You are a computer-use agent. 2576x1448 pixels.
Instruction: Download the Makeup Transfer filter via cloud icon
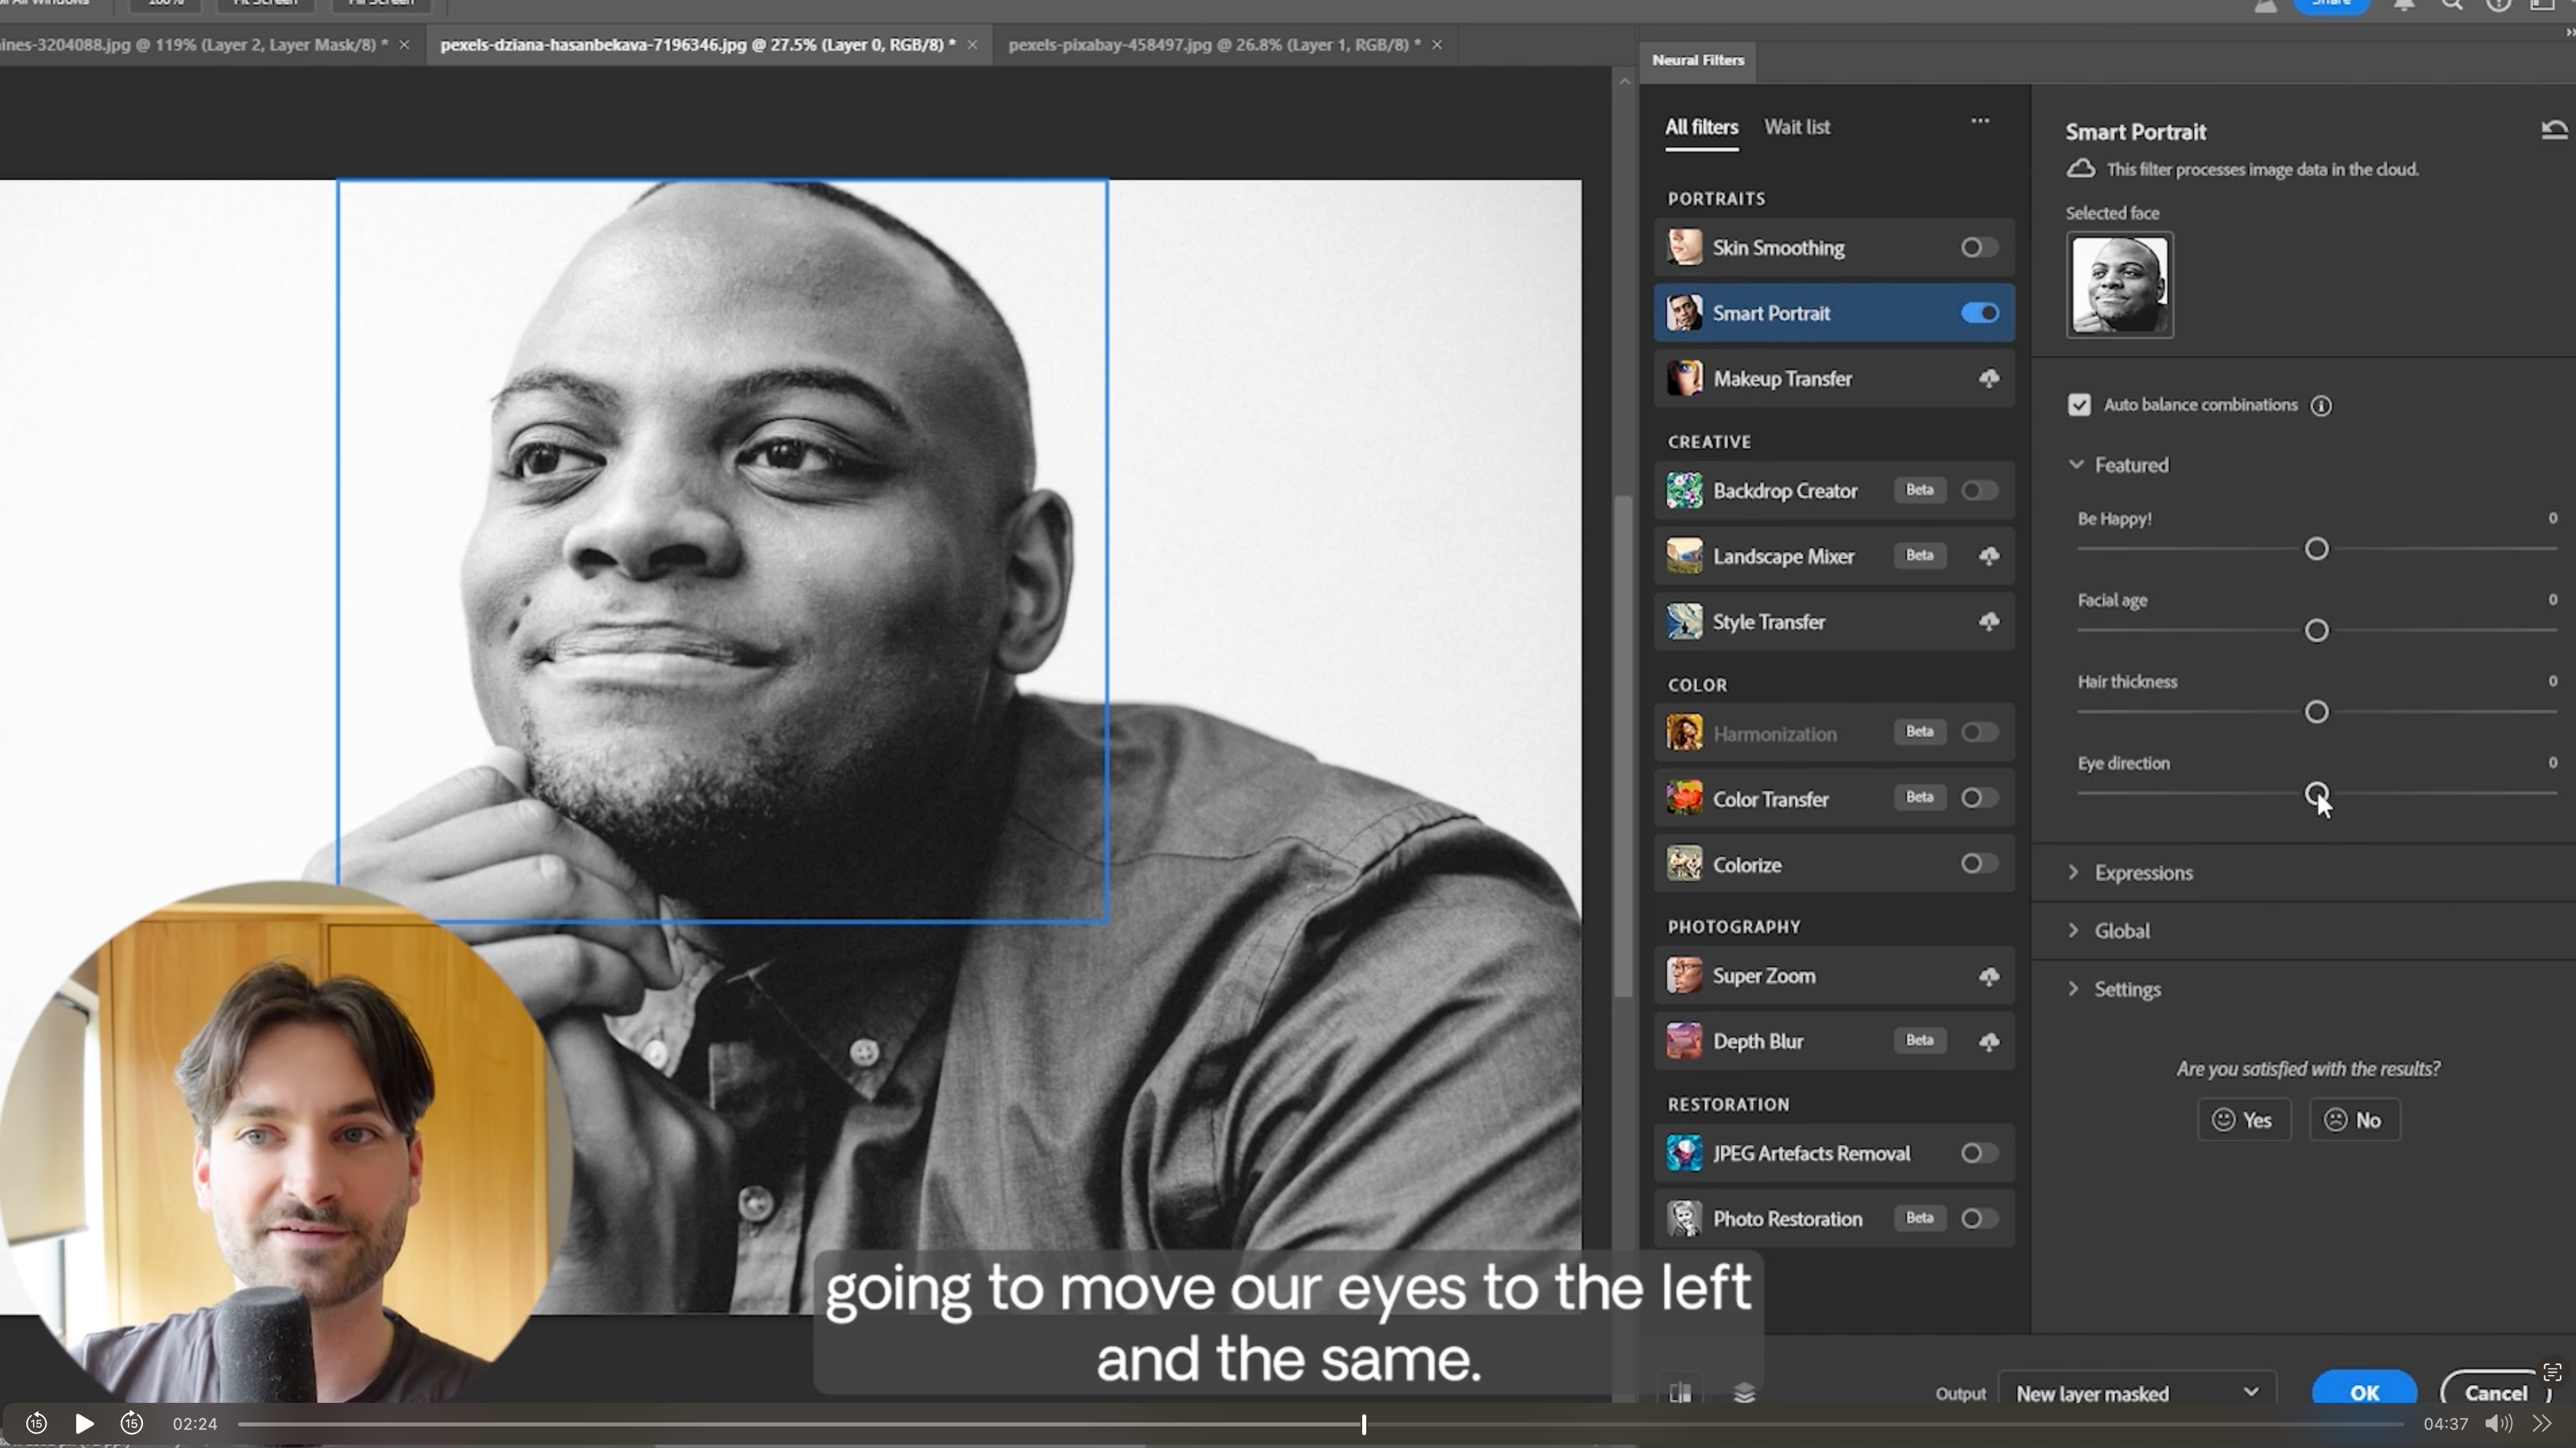[x=1988, y=378]
